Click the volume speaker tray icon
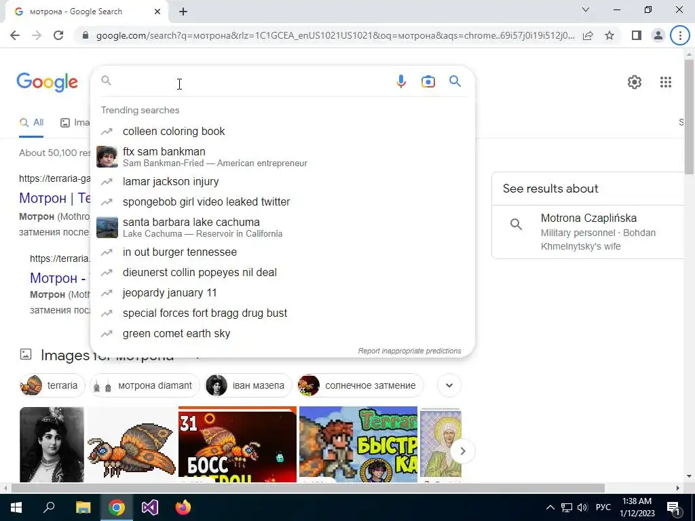 pos(582,507)
